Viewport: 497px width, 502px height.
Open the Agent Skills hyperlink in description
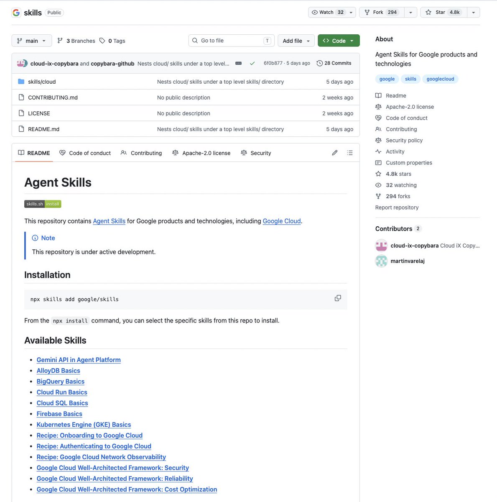(x=109, y=221)
